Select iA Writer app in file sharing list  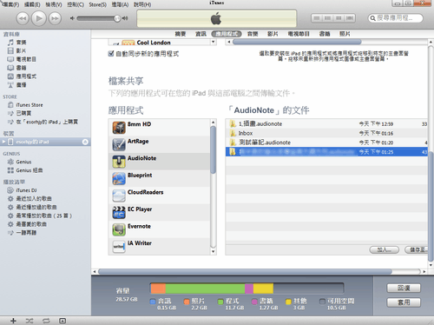point(159,246)
